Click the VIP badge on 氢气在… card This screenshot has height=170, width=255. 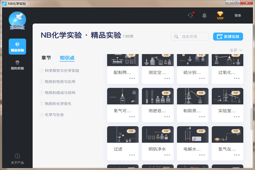236,131
